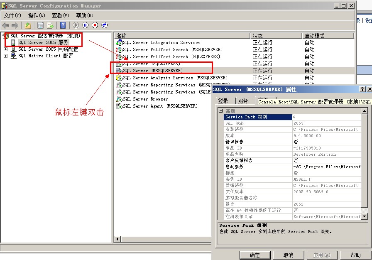372x260 pixels.
Task: Expand the SQL Native Client 配置 node
Action: tap(5, 56)
